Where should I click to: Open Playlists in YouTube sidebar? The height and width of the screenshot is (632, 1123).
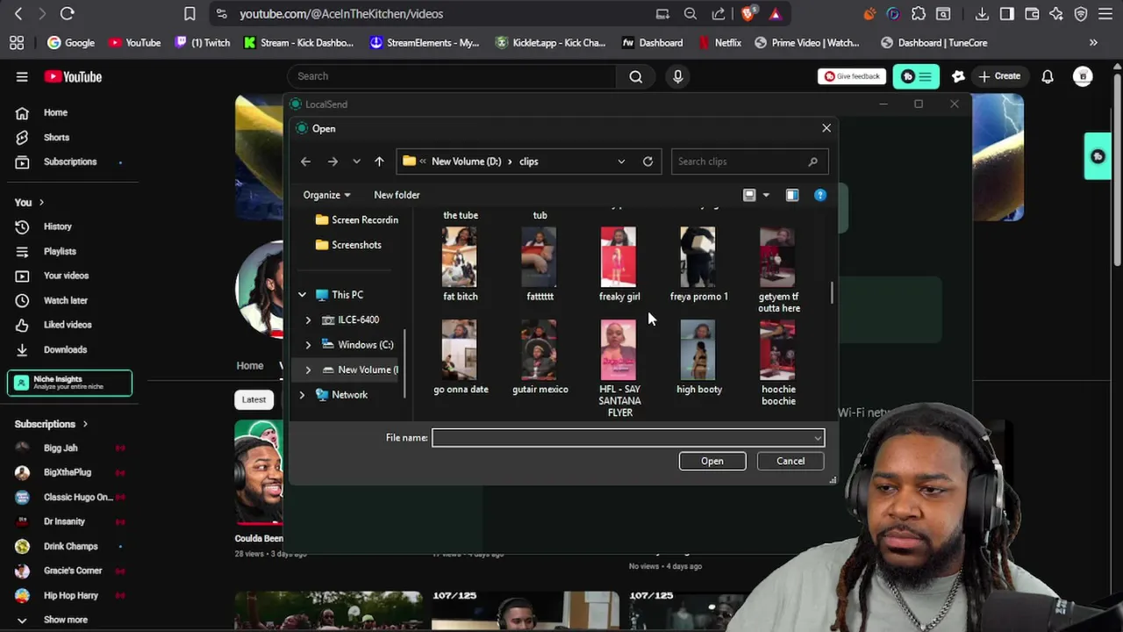click(60, 251)
